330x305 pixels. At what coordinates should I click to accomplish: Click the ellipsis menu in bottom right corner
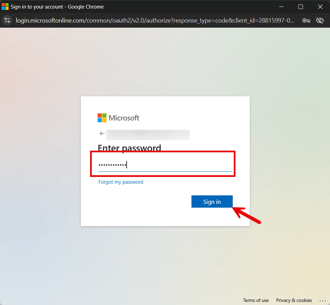[x=323, y=301]
